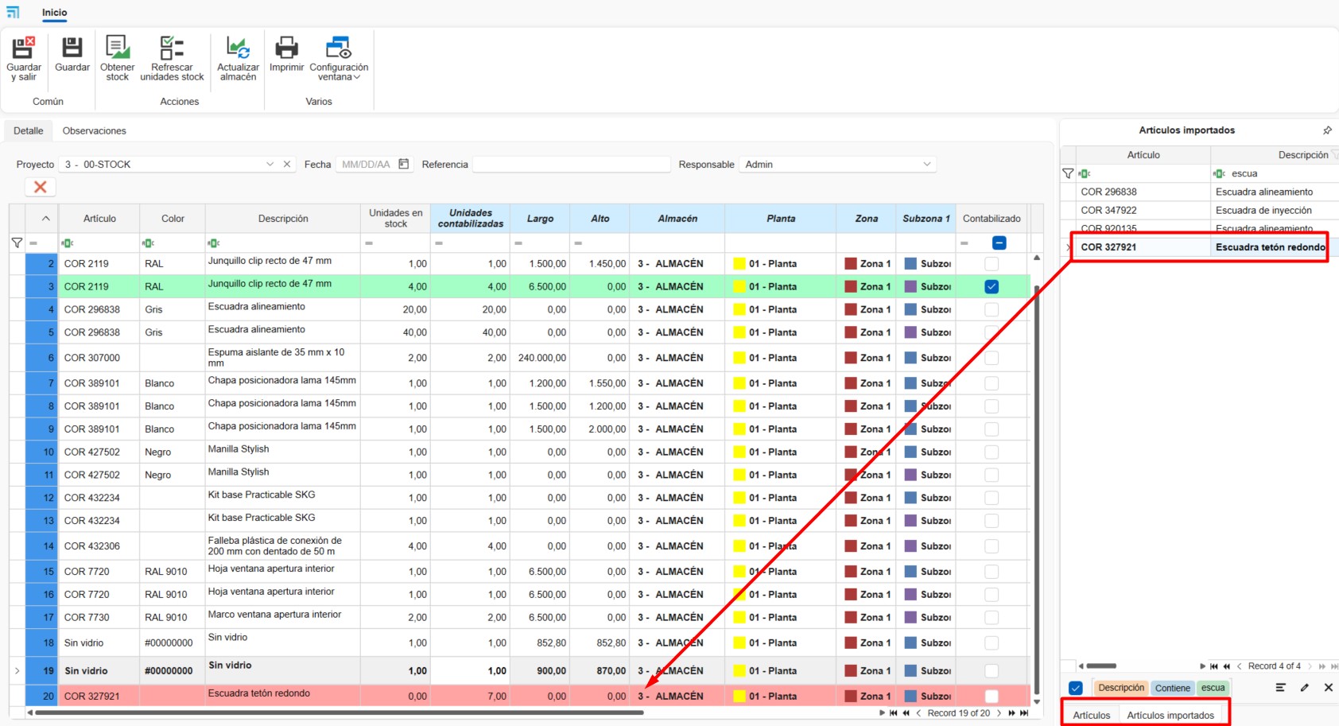Image resolution: width=1339 pixels, height=726 pixels.
Task: Switch to the Observaciones tab
Action: coord(94,131)
